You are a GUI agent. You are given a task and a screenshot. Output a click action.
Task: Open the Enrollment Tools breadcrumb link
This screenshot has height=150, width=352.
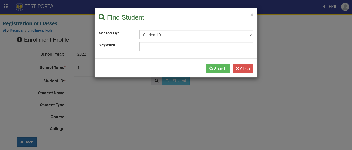pos(40,30)
